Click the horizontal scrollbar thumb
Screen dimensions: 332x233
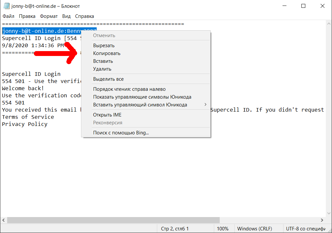click(113, 220)
